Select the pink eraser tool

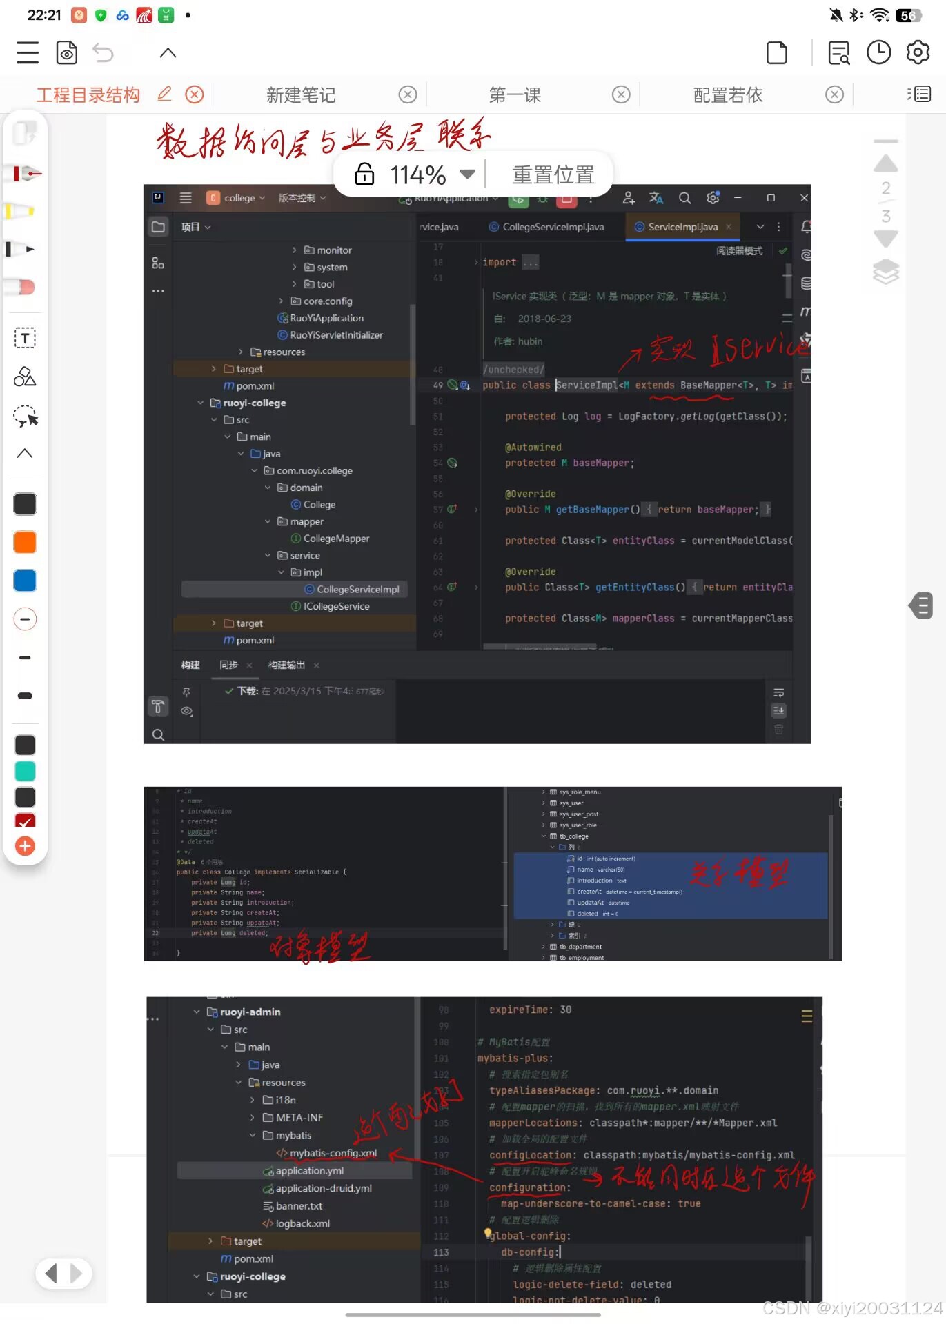click(x=21, y=287)
